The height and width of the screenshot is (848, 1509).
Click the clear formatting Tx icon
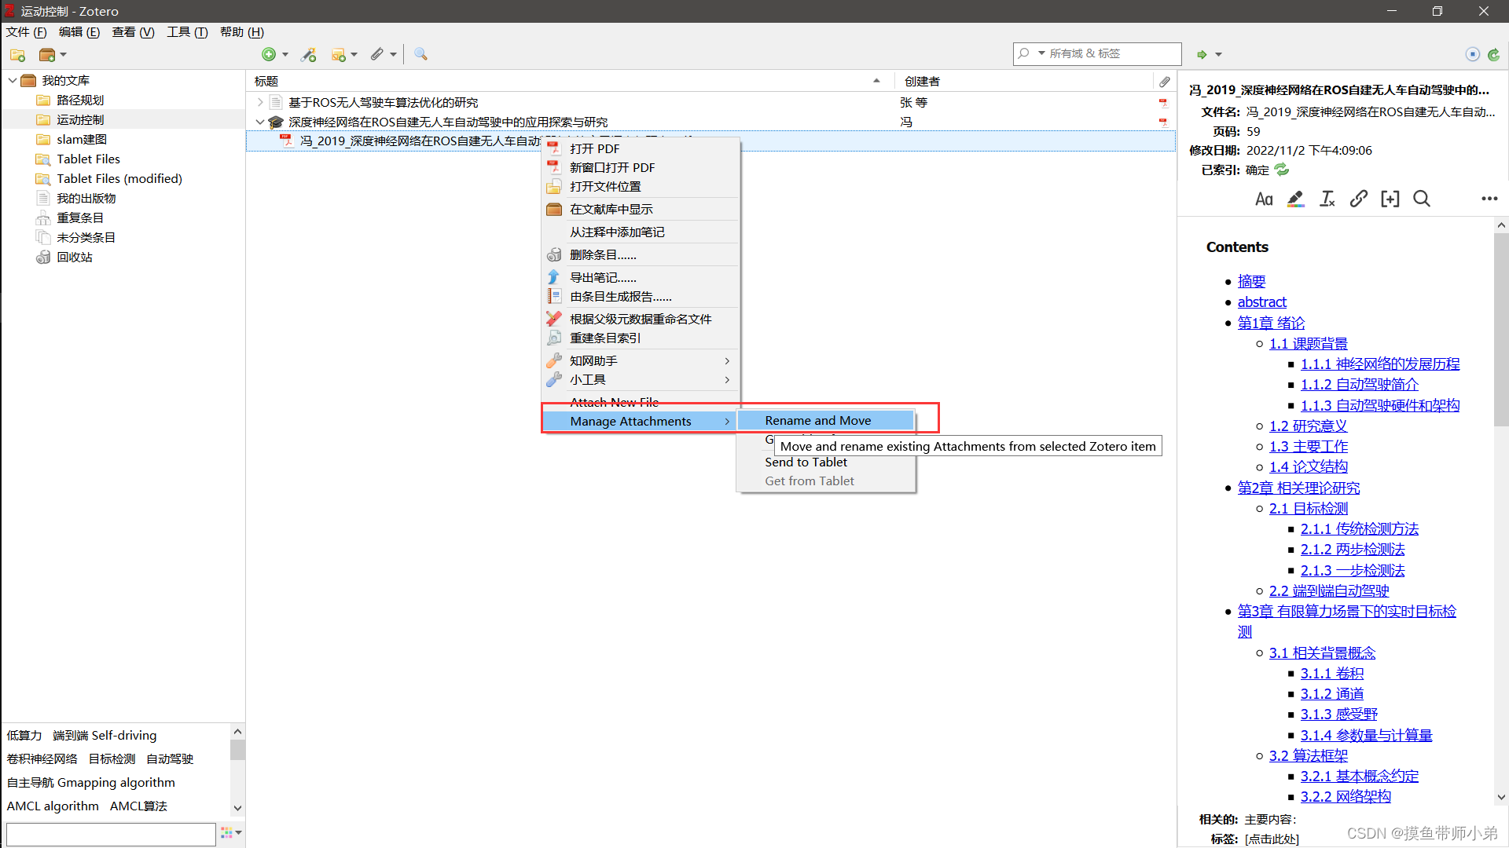click(x=1327, y=199)
